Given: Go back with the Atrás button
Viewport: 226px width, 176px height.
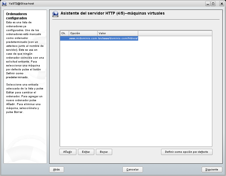Looking at the screenshot, I should [57, 170].
